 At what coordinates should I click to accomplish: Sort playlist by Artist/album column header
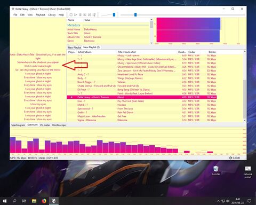pos(97,52)
